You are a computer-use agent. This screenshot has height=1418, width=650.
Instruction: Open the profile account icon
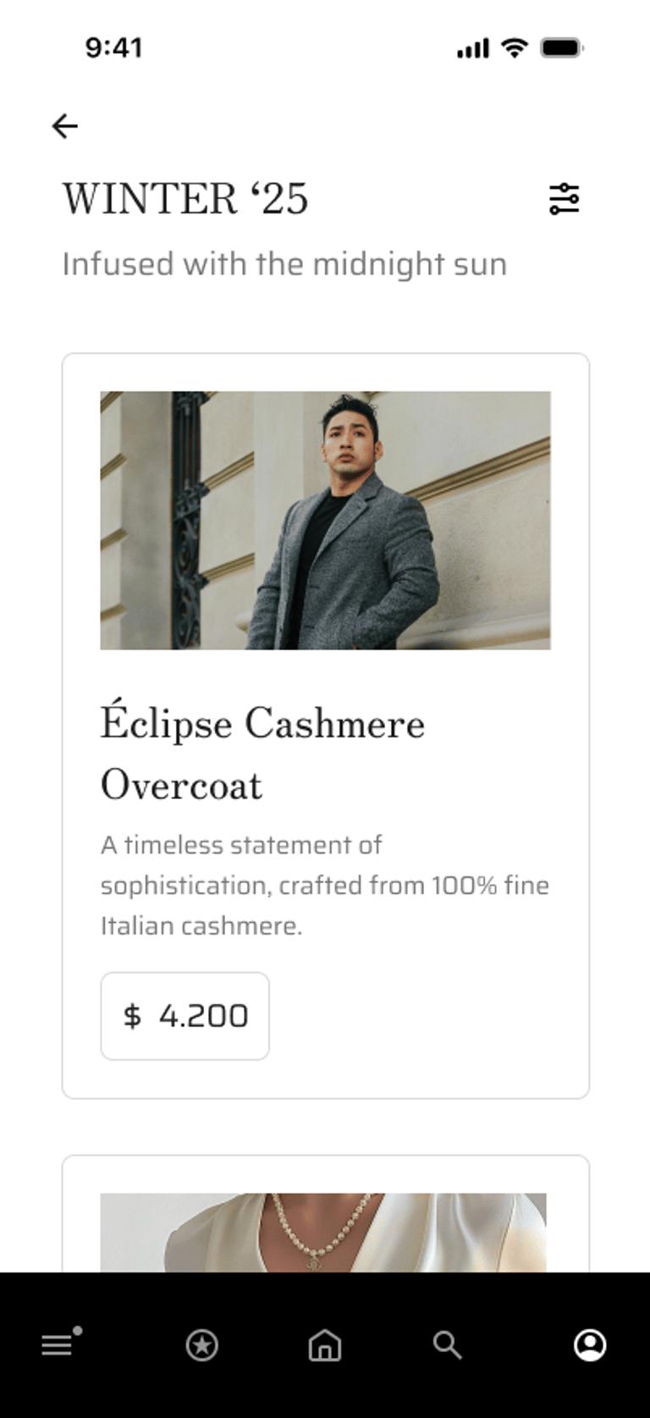[x=590, y=1345]
